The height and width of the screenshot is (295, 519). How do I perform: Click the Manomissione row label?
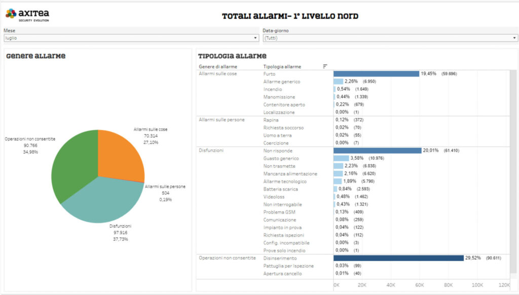279,97
